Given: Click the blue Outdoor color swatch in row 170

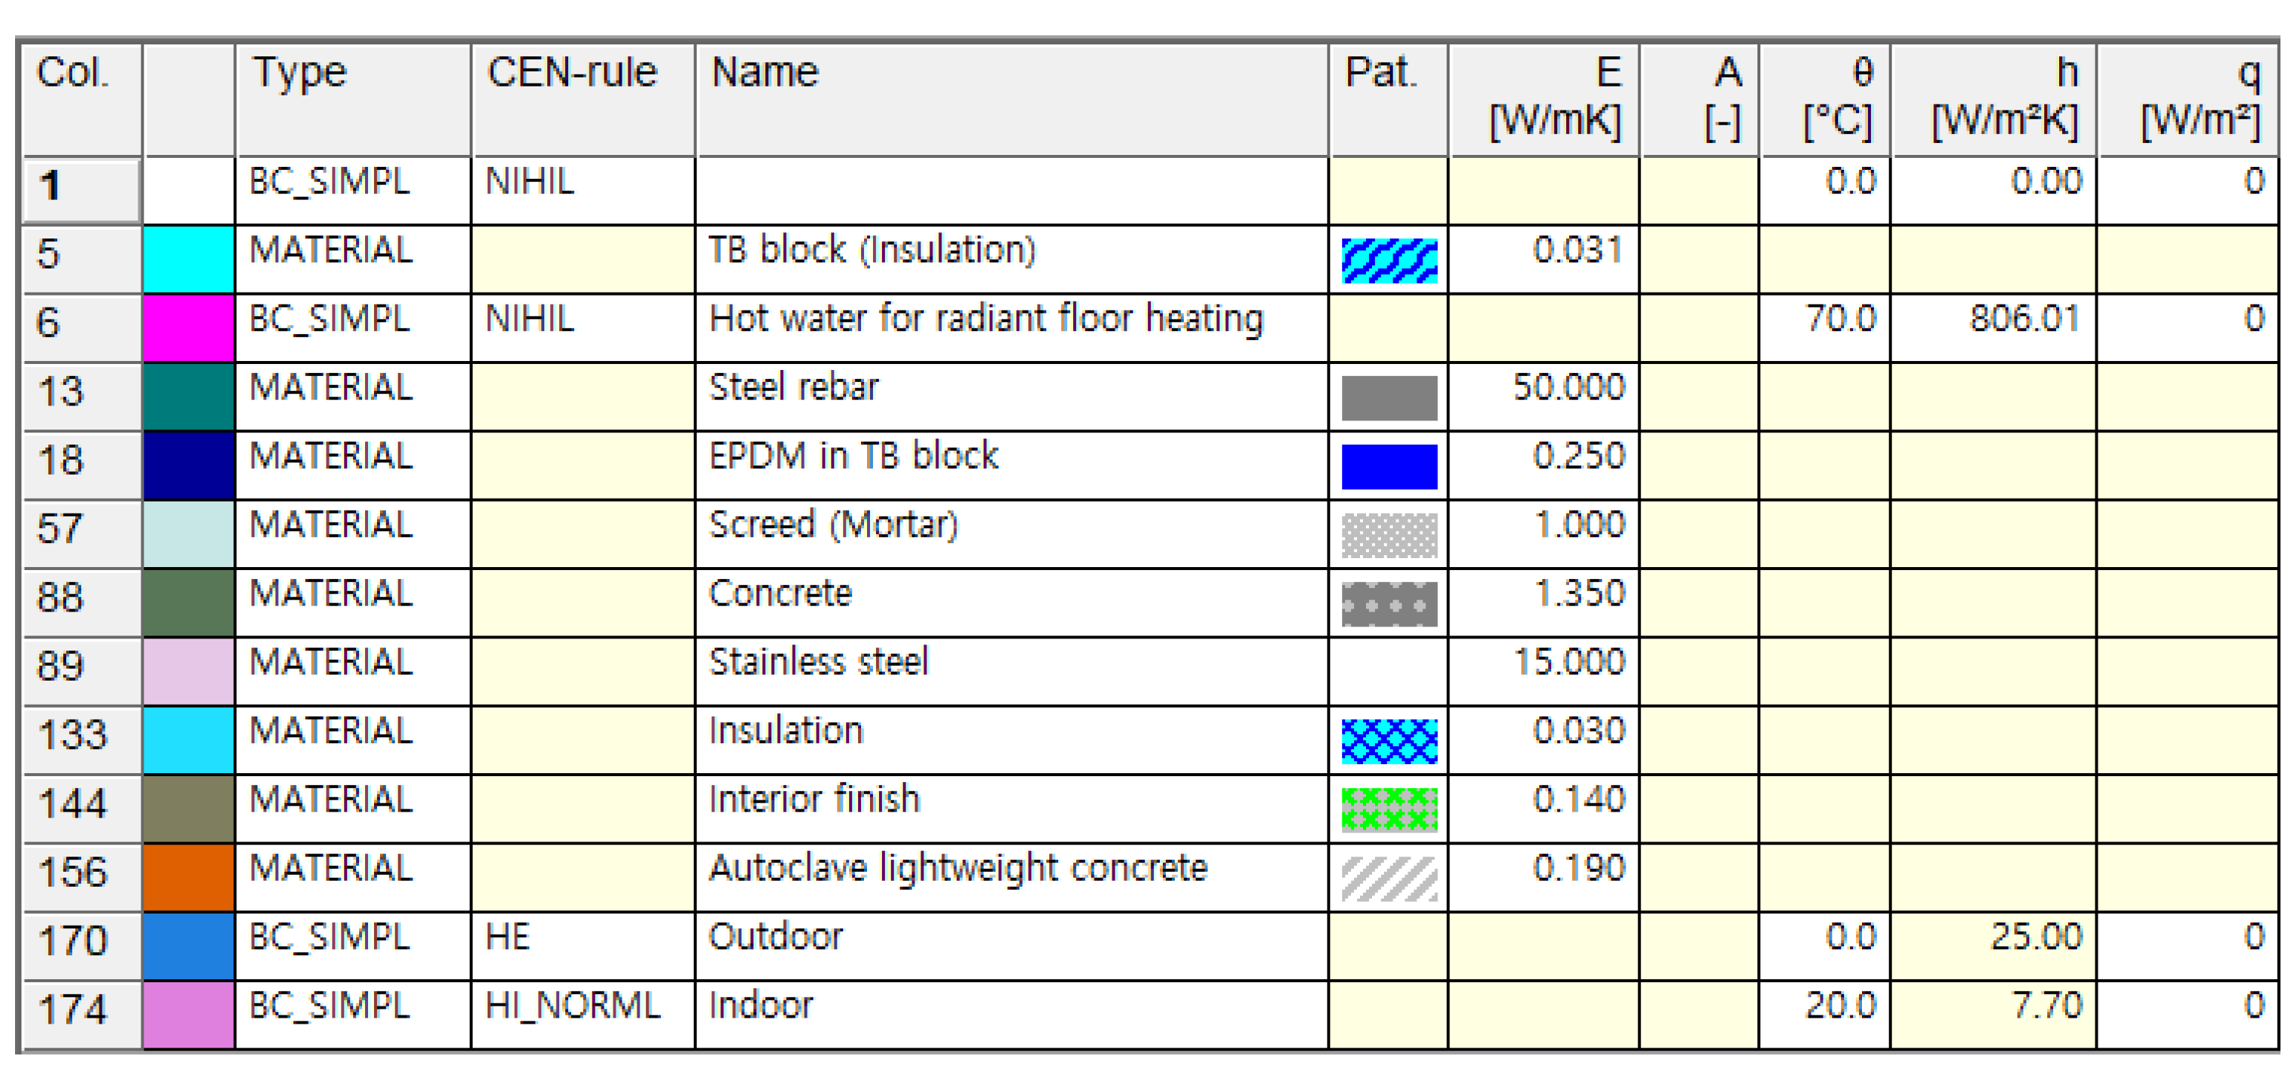Looking at the screenshot, I should (189, 945).
